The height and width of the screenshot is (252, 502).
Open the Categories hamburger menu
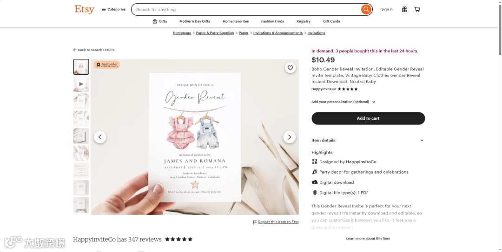click(114, 9)
